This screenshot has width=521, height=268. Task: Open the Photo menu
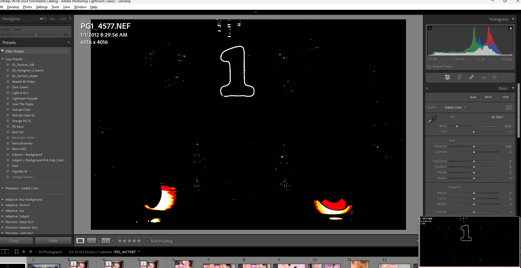pyautogui.click(x=27, y=7)
